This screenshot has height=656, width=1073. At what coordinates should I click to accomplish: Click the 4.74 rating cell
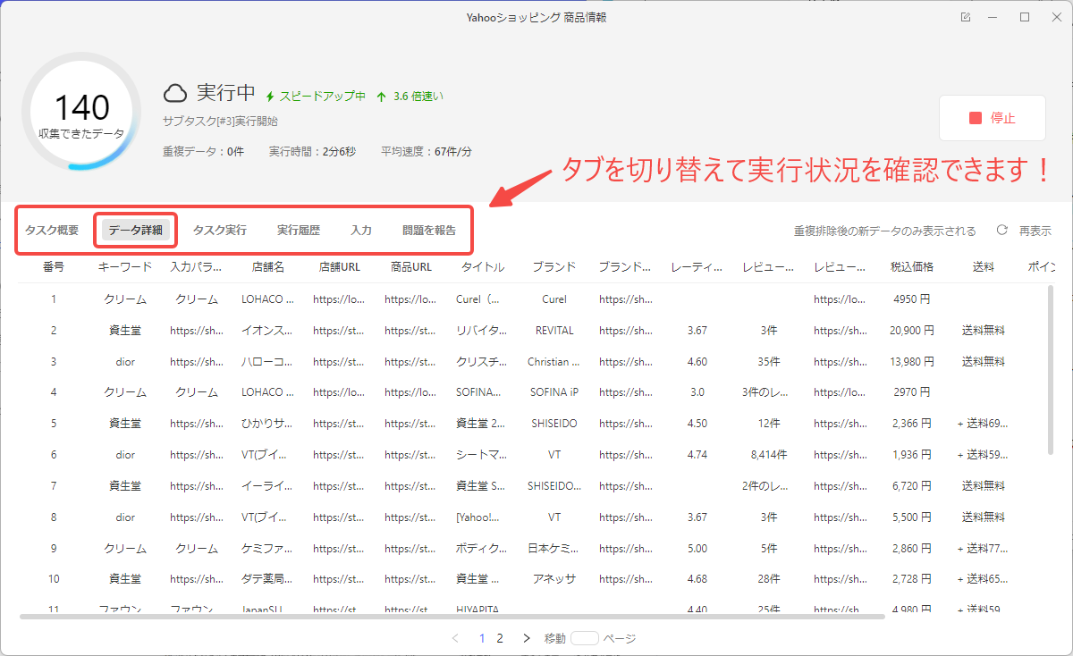pos(697,455)
